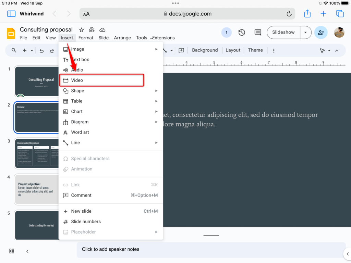The image size is (351, 263).
Task: Open the Format menu
Action: click(x=86, y=38)
